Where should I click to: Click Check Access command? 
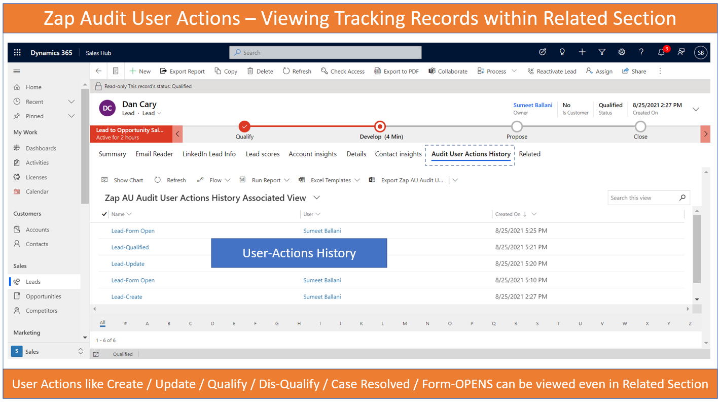343,71
